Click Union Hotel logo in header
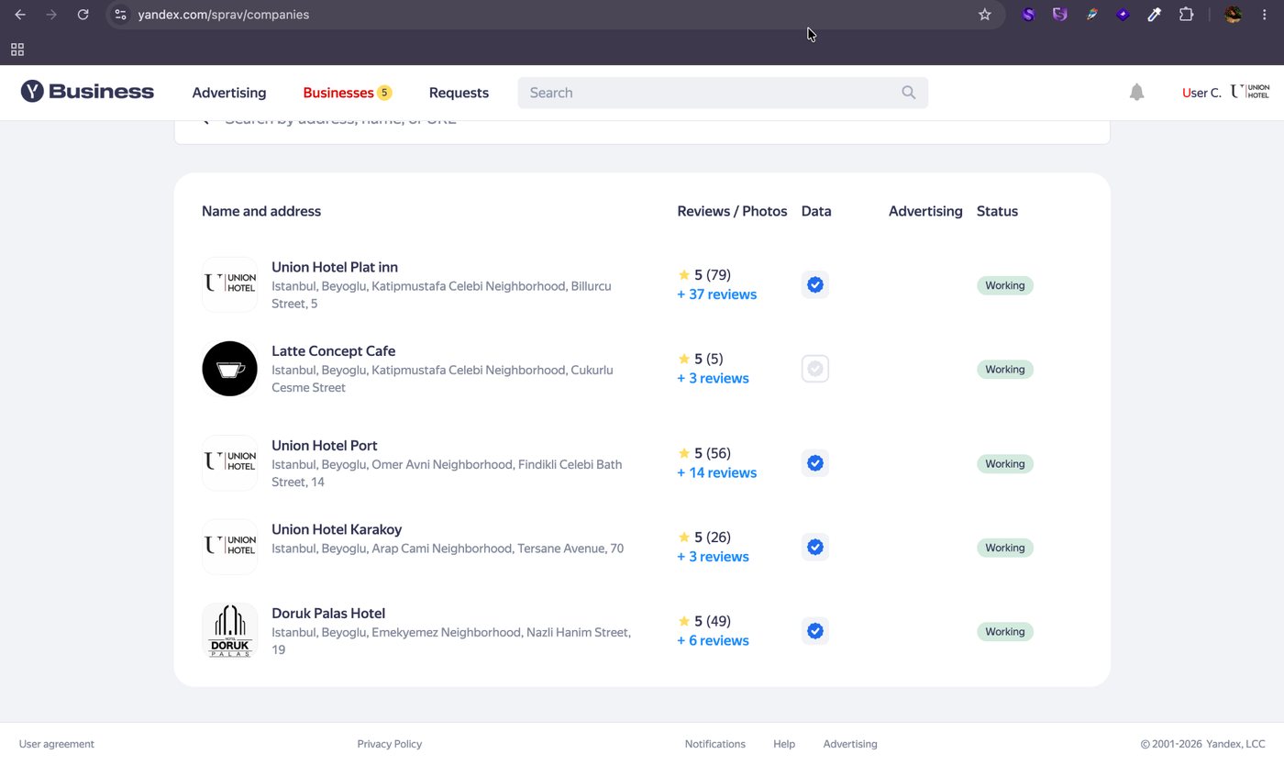This screenshot has height=765, width=1284. (x=1250, y=92)
